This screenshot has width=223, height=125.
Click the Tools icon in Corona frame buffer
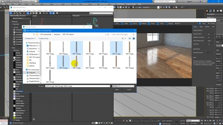tap(157, 24)
